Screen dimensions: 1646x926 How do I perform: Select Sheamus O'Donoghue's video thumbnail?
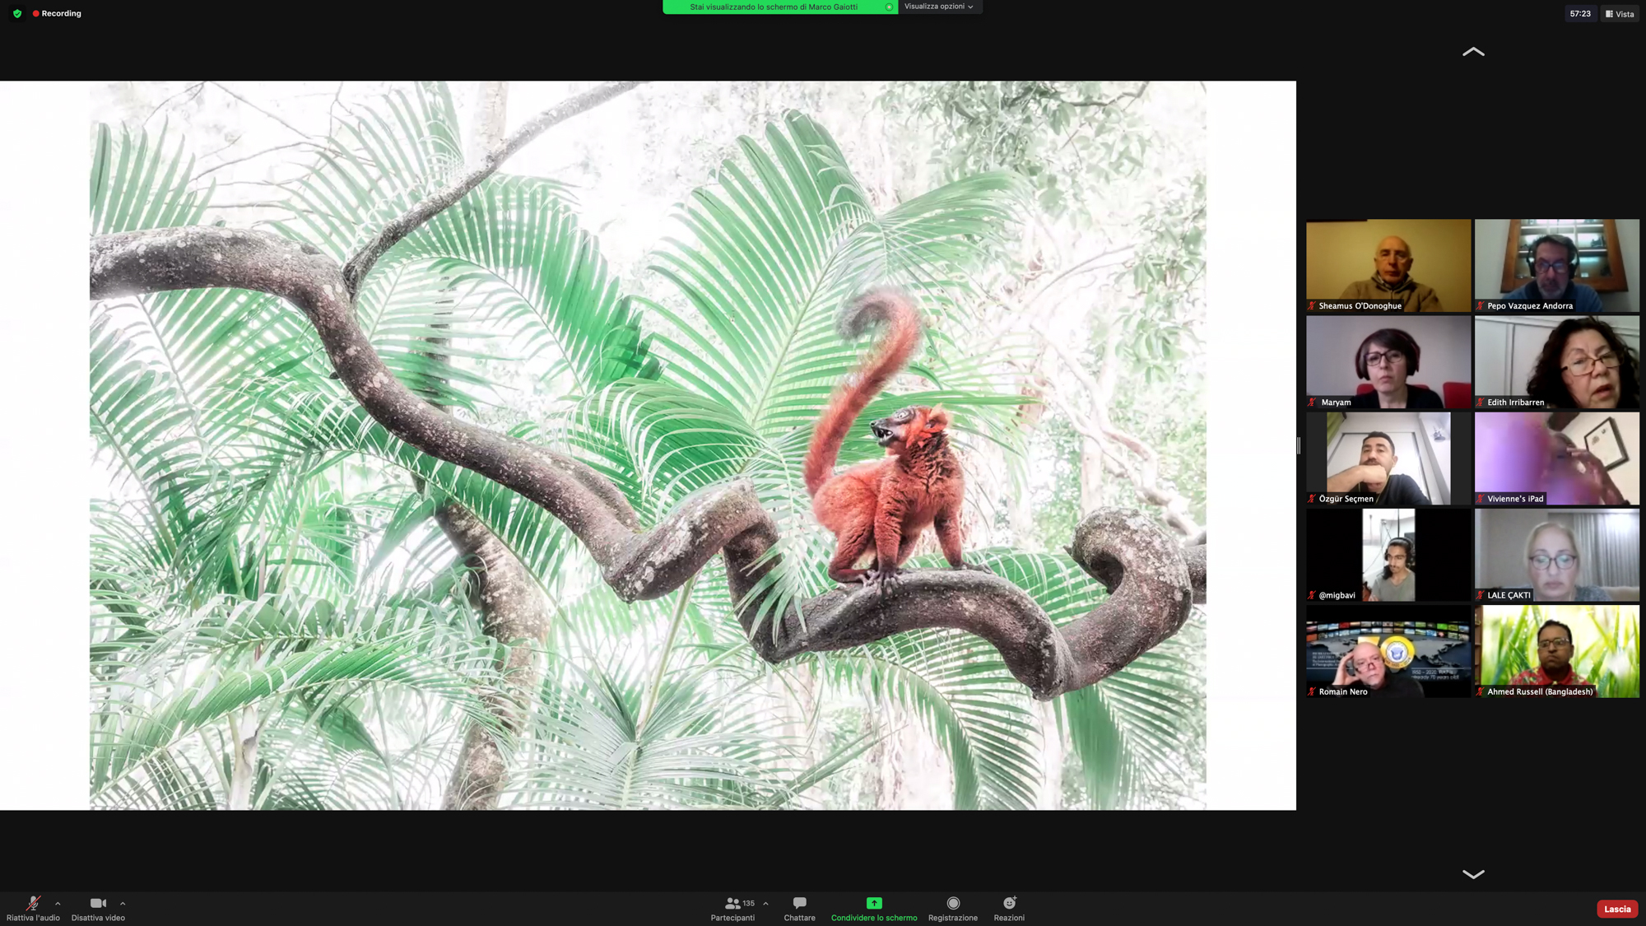1388,264
